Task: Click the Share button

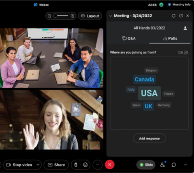Action: tap(56, 165)
